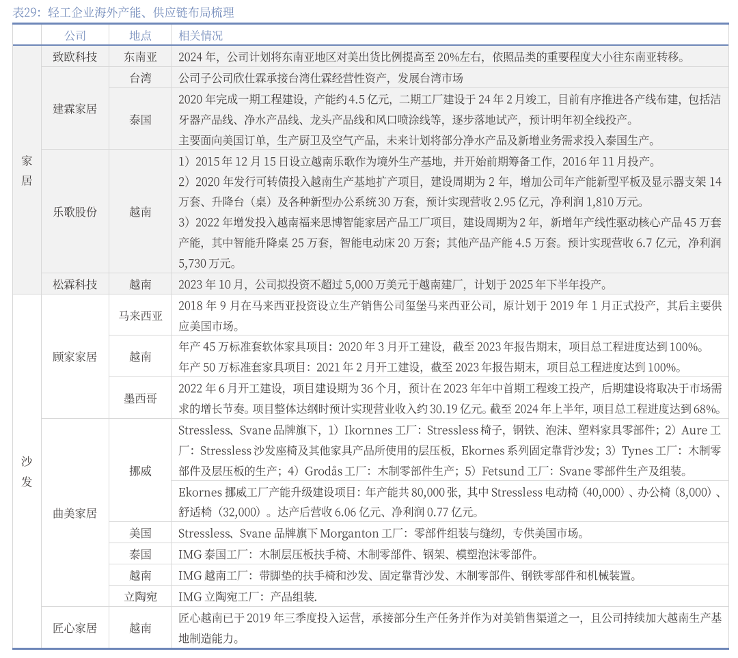Click the 台湾 location cell
This screenshot has height=658, width=738.
140,78
